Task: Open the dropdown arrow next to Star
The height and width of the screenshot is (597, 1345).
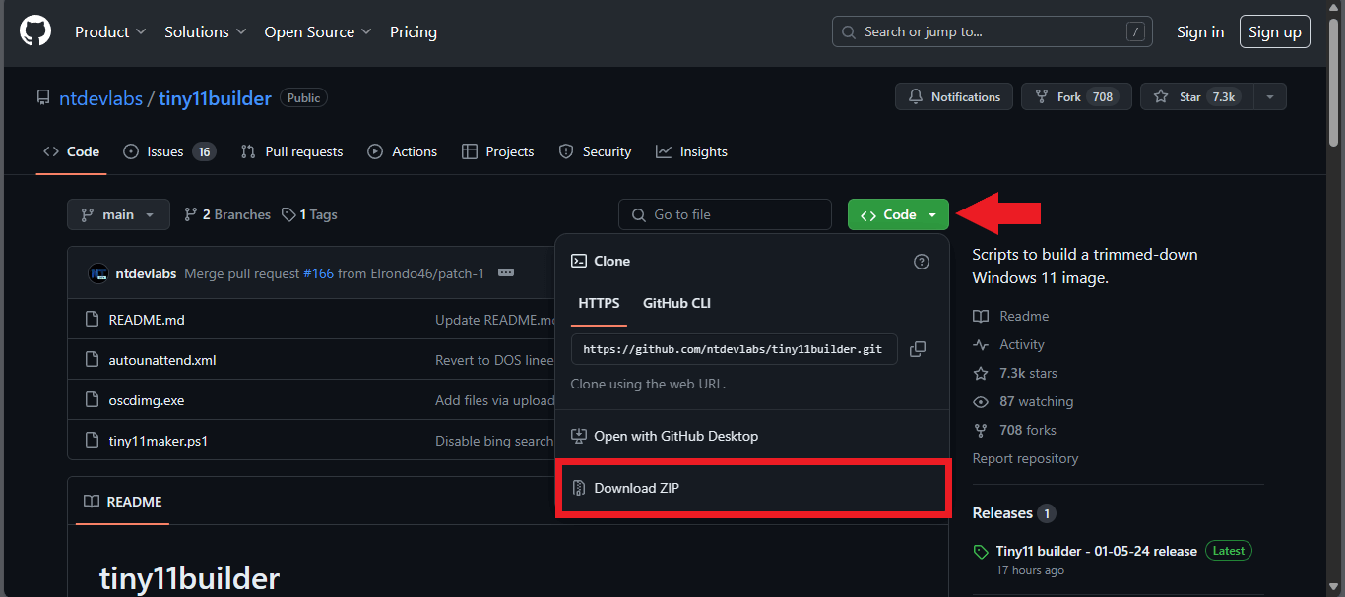Action: coord(1270,96)
